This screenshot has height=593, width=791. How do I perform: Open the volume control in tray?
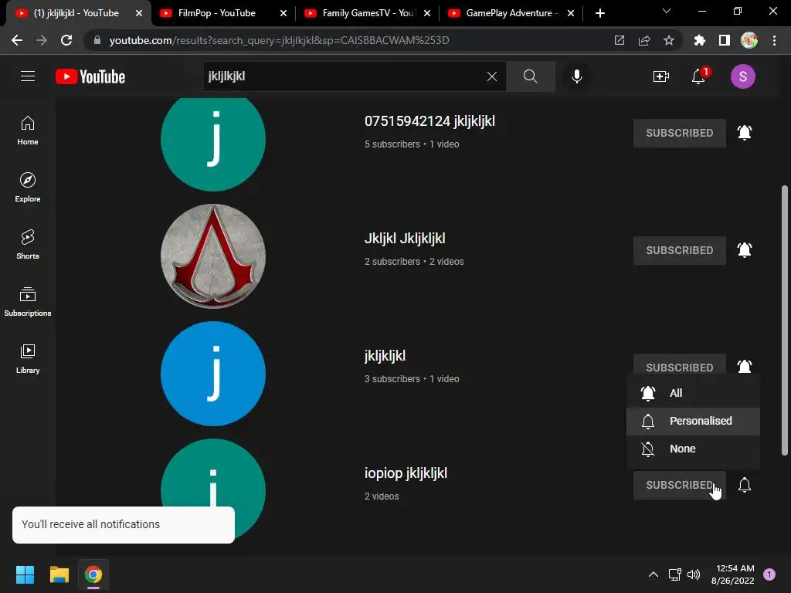[x=694, y=574]
